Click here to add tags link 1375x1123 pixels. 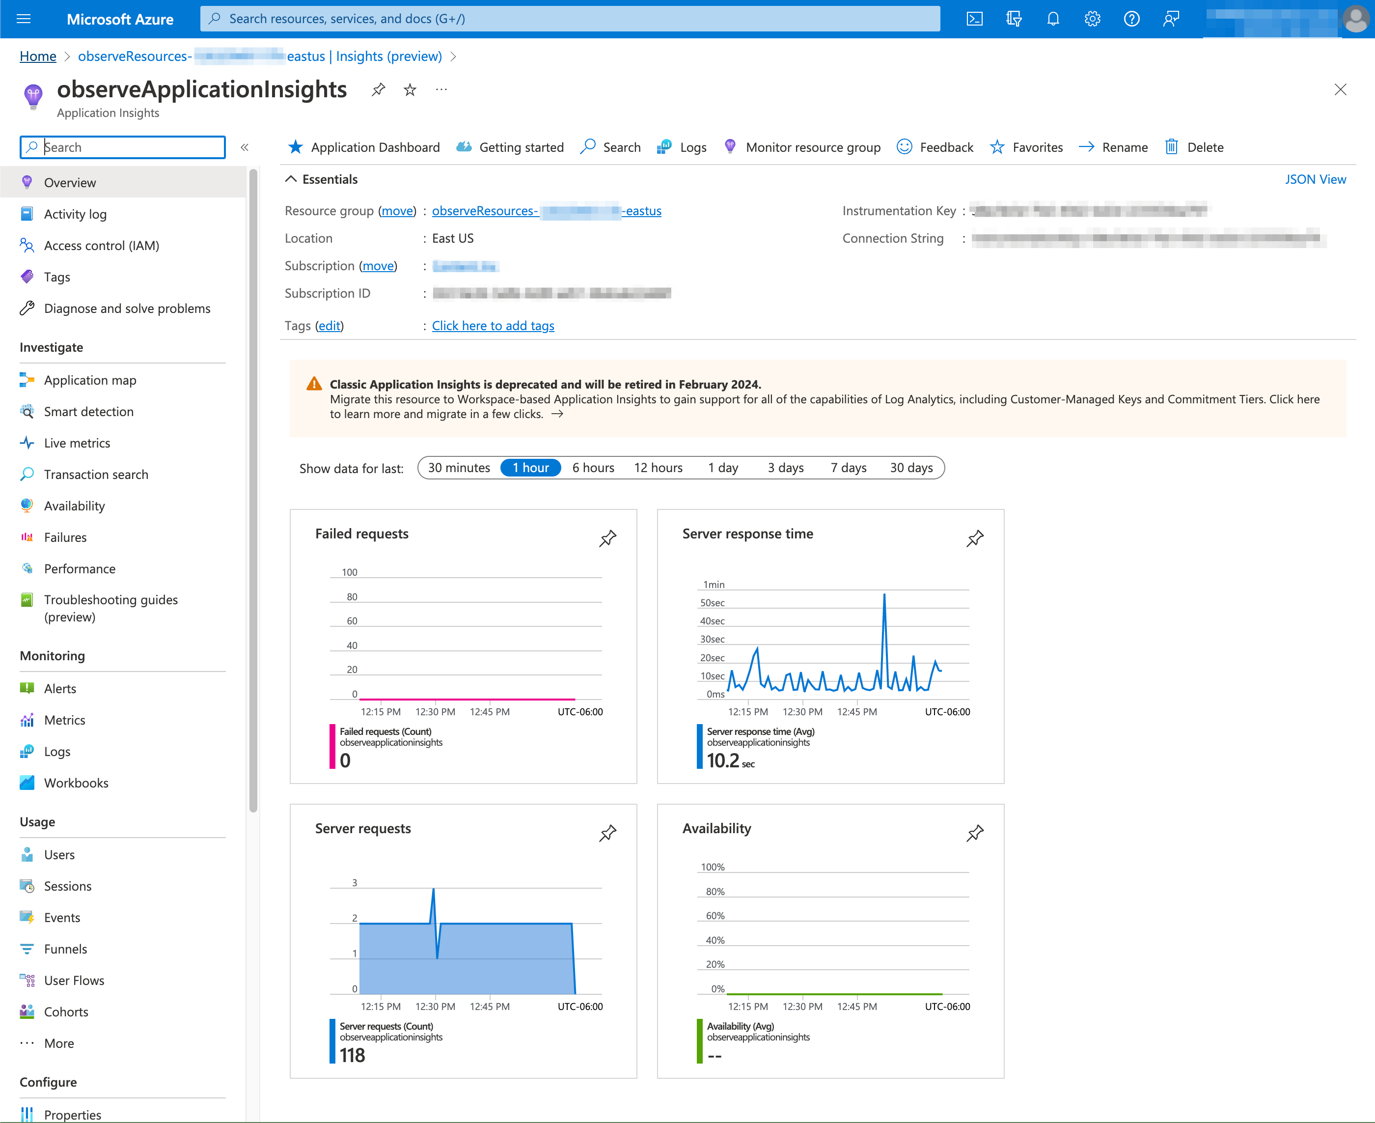pyautogui.click(x=493, y=325)
